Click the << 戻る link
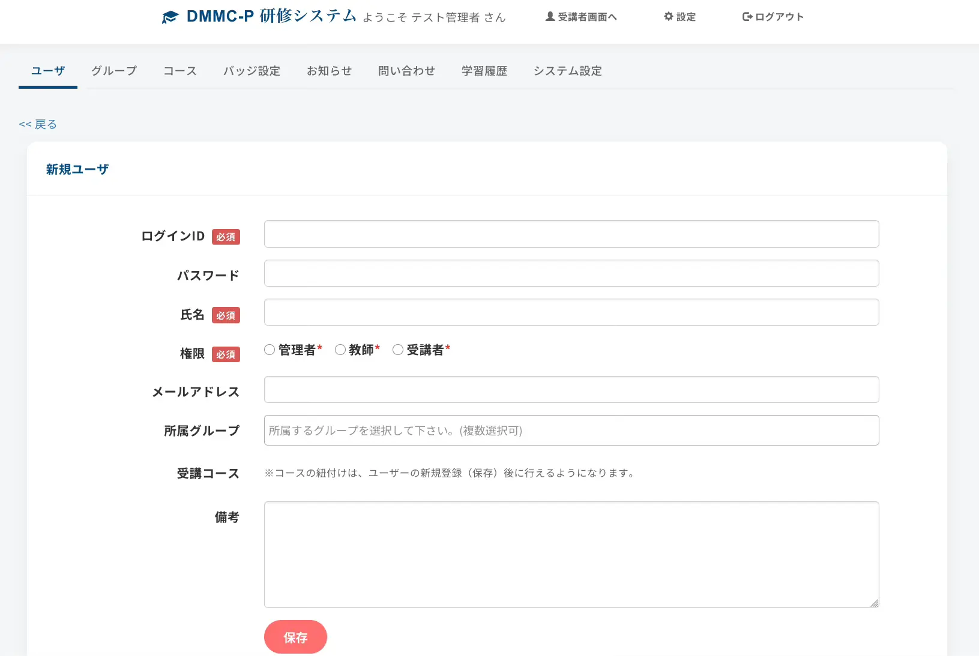 pos(38,124)
